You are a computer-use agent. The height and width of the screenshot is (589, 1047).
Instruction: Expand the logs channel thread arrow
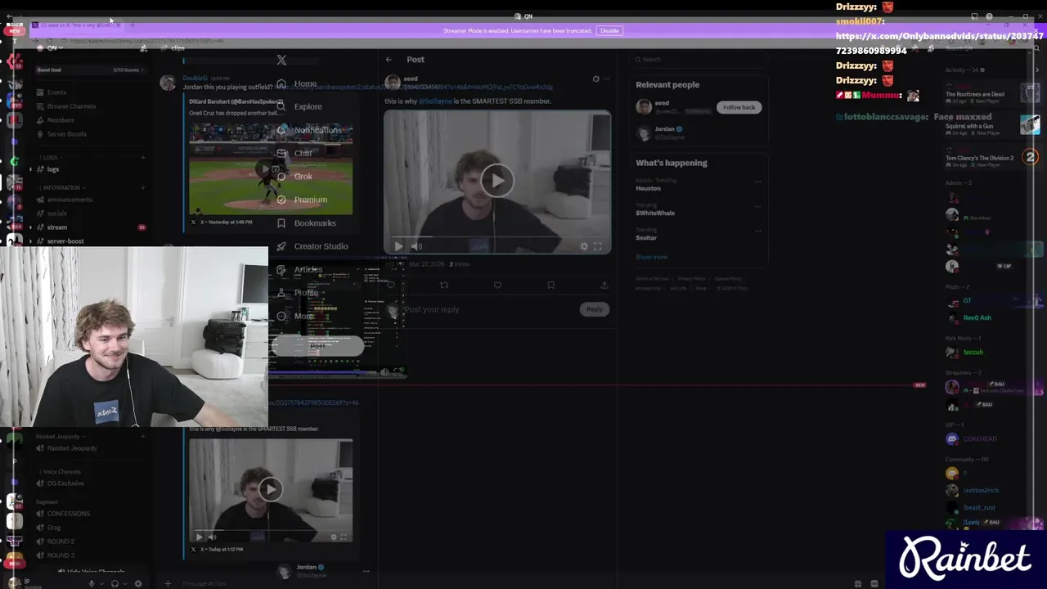click(30, 169)
